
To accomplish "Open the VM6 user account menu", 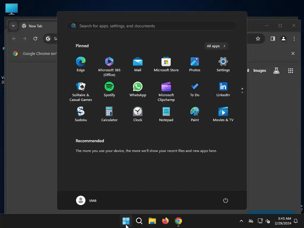I will [86, 200].
